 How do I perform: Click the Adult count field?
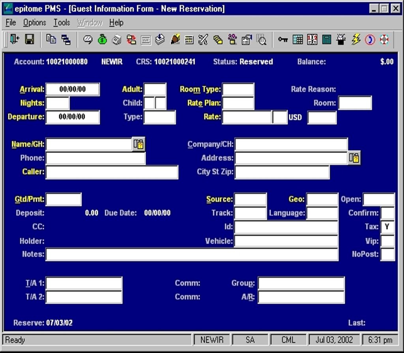coord(155,89)
